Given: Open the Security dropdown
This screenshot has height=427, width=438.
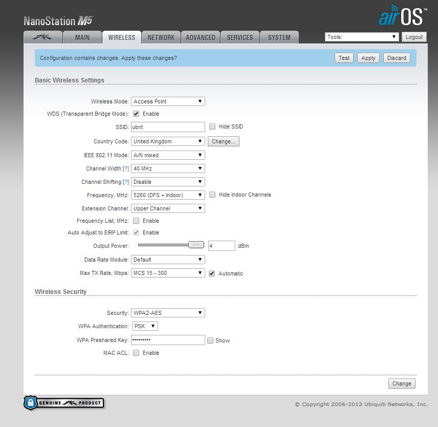Looking at the screenshot, I should (168, 312).
